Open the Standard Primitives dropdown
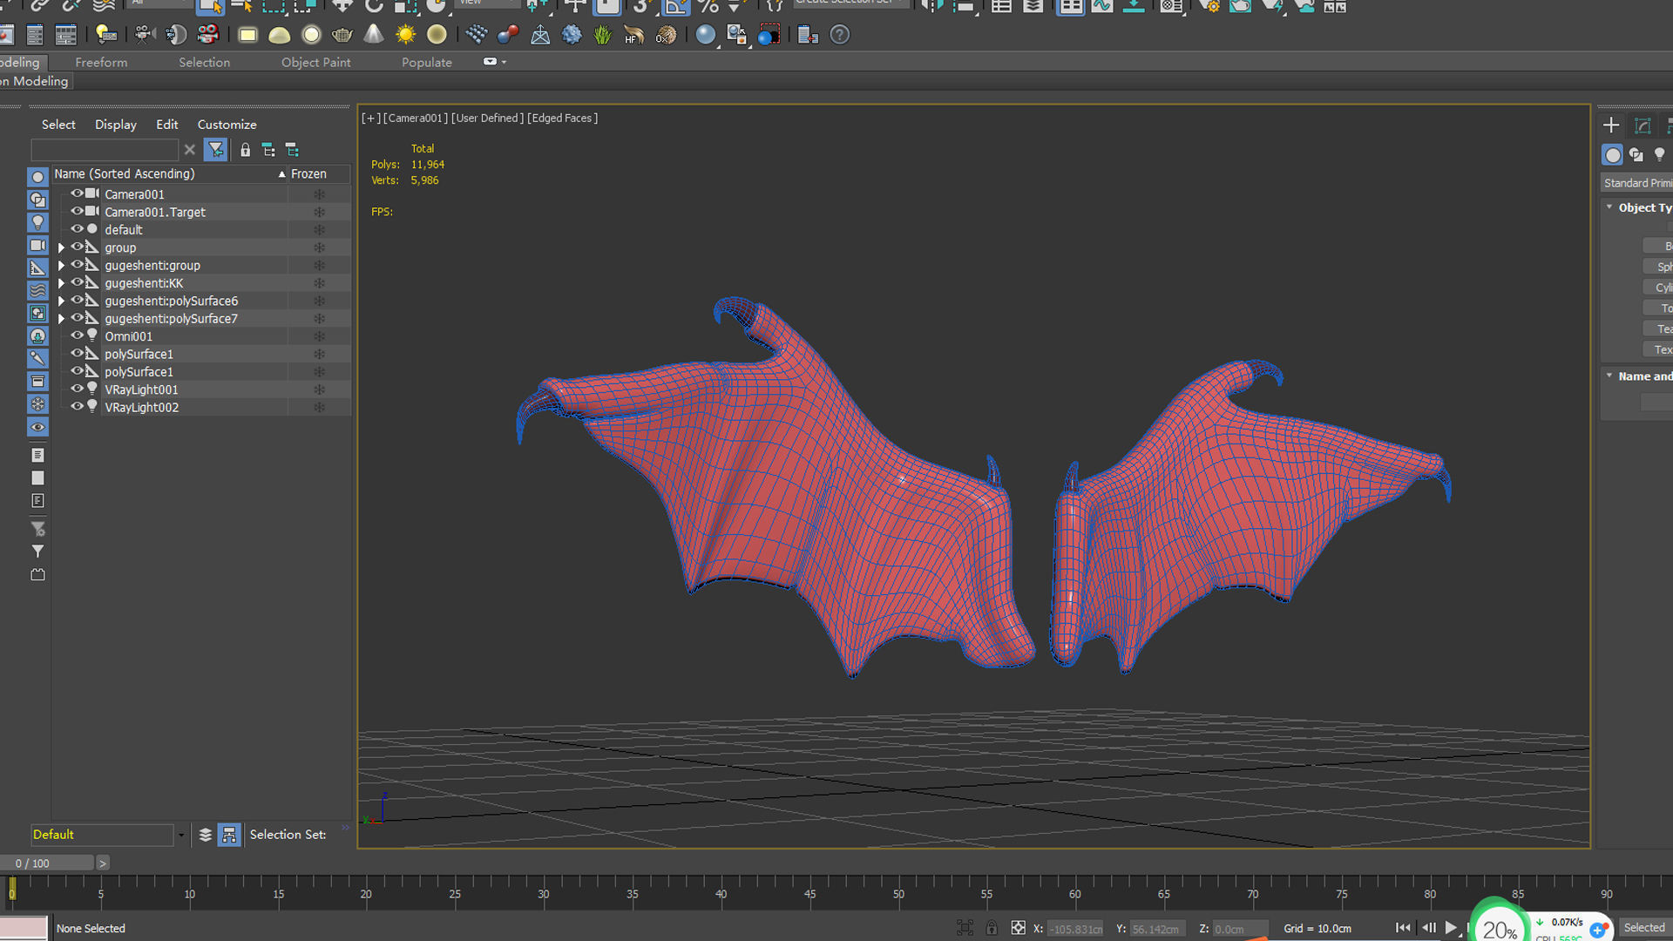The height and width of the screenshot is (941, 1673). coord(1637,183)
